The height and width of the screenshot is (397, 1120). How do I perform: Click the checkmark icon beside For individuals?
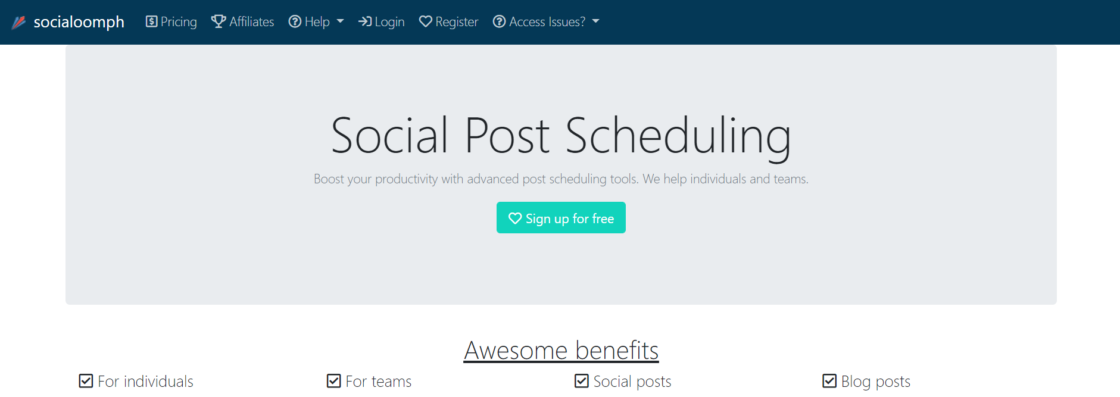pos(86,381)
